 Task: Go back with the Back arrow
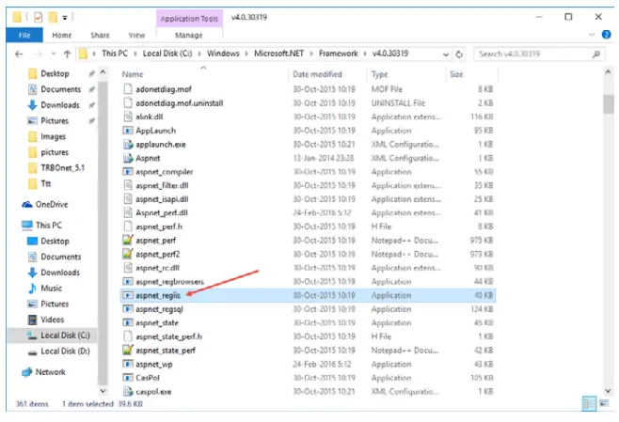[19, 54]
